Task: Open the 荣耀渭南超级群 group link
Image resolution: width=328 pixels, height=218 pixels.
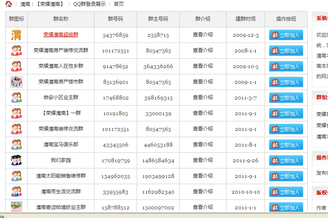Action: point(61,35)
